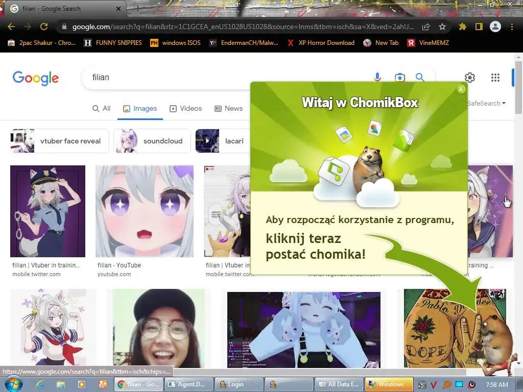This screenshot has width=523, height=392.
Task: Reload the page with the refresh icon
Action: click(44, 27)
